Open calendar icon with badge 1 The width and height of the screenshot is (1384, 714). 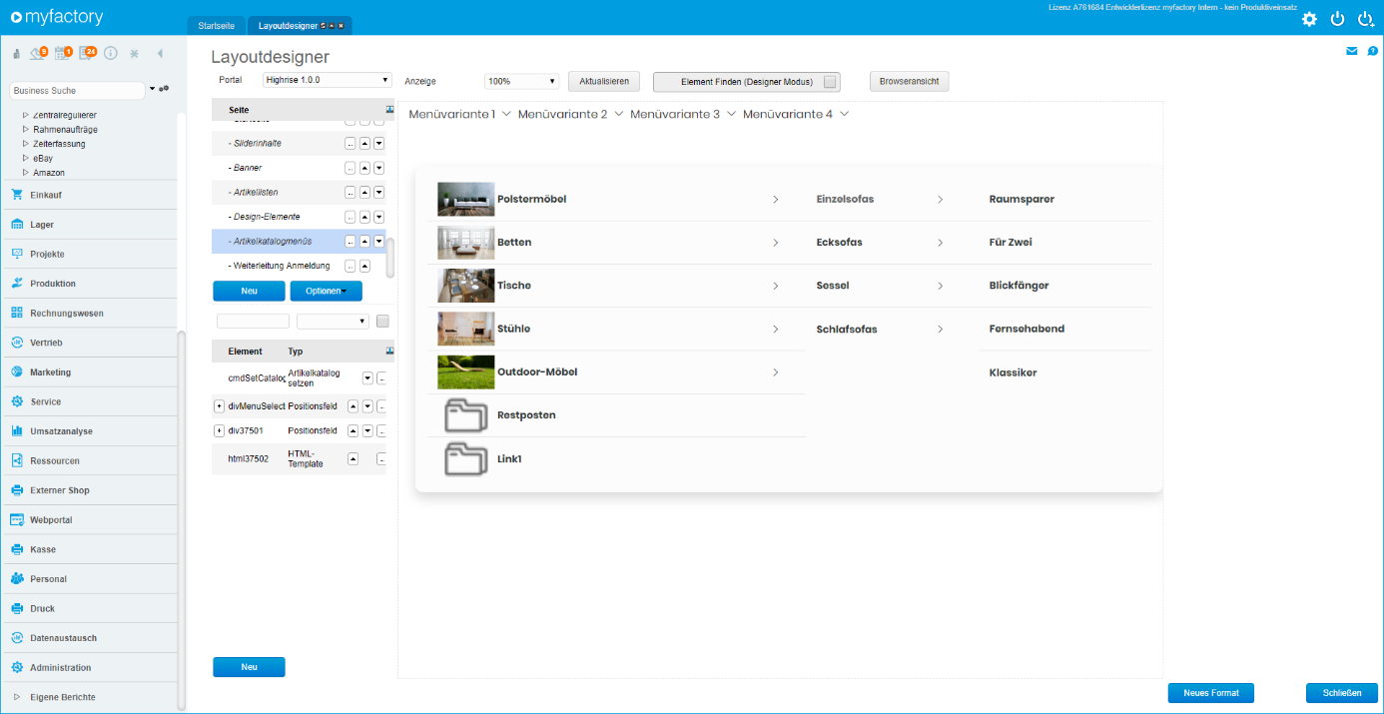[x=63, y=53]
